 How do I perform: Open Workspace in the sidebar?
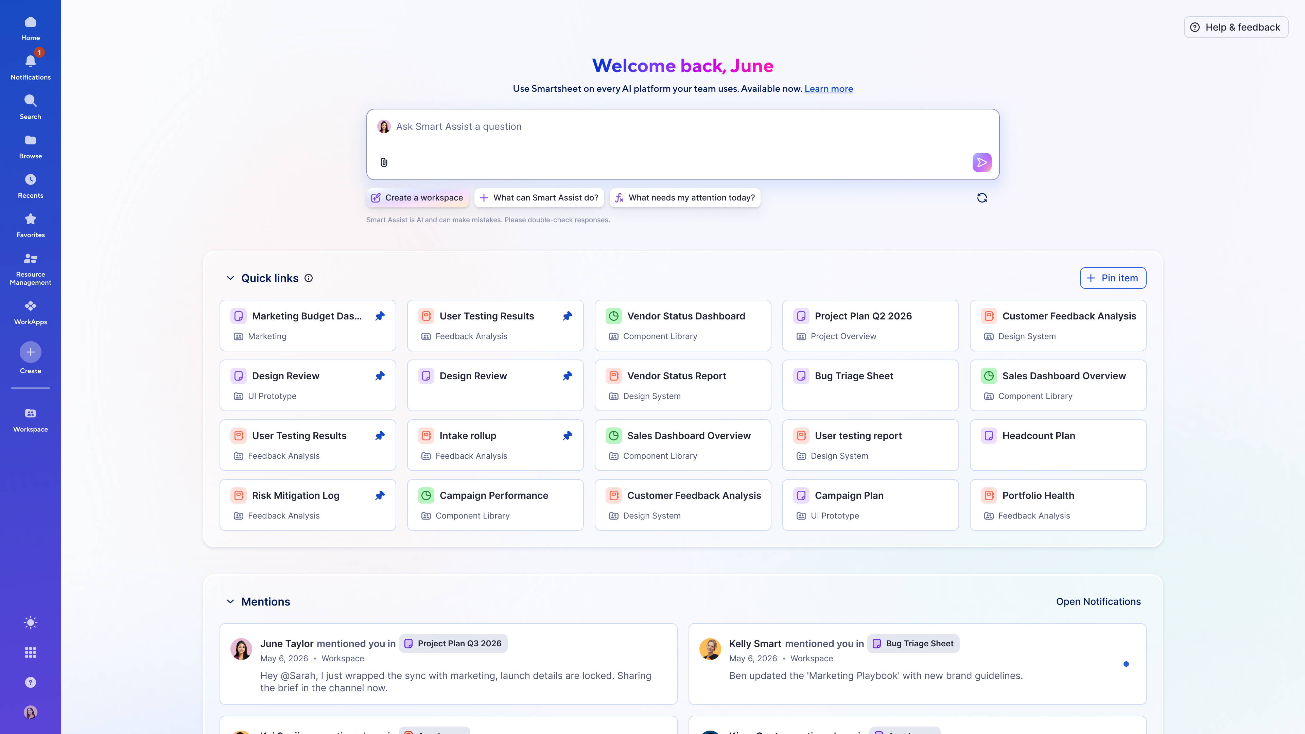[x=30, y=420]
